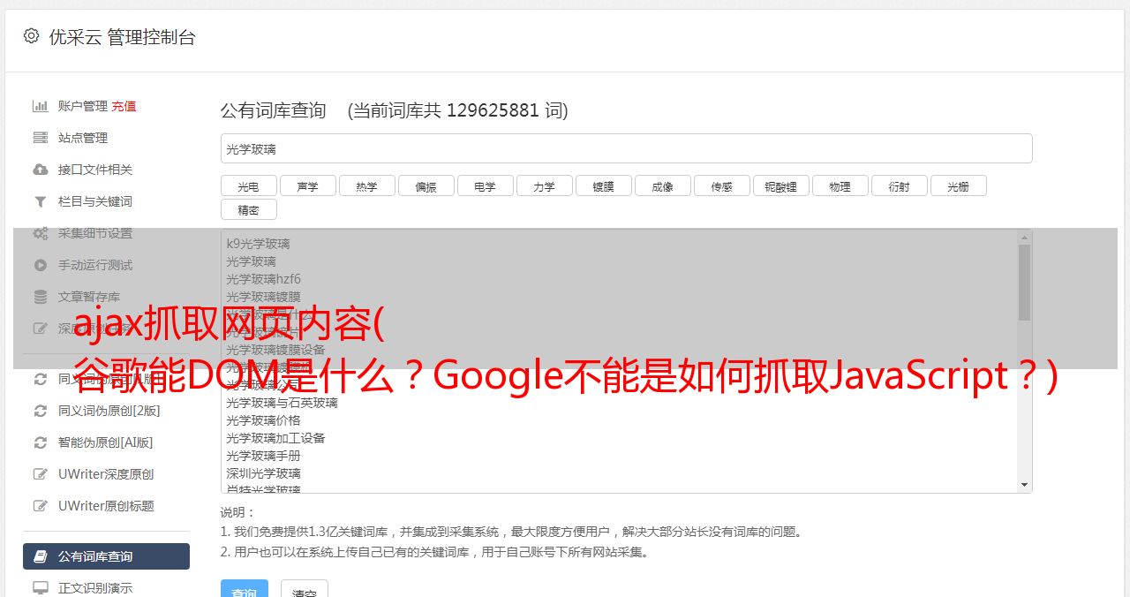Click the refresh icon for 智能伪原创[AI版]
1130x597 pixels.
(41, 442)
